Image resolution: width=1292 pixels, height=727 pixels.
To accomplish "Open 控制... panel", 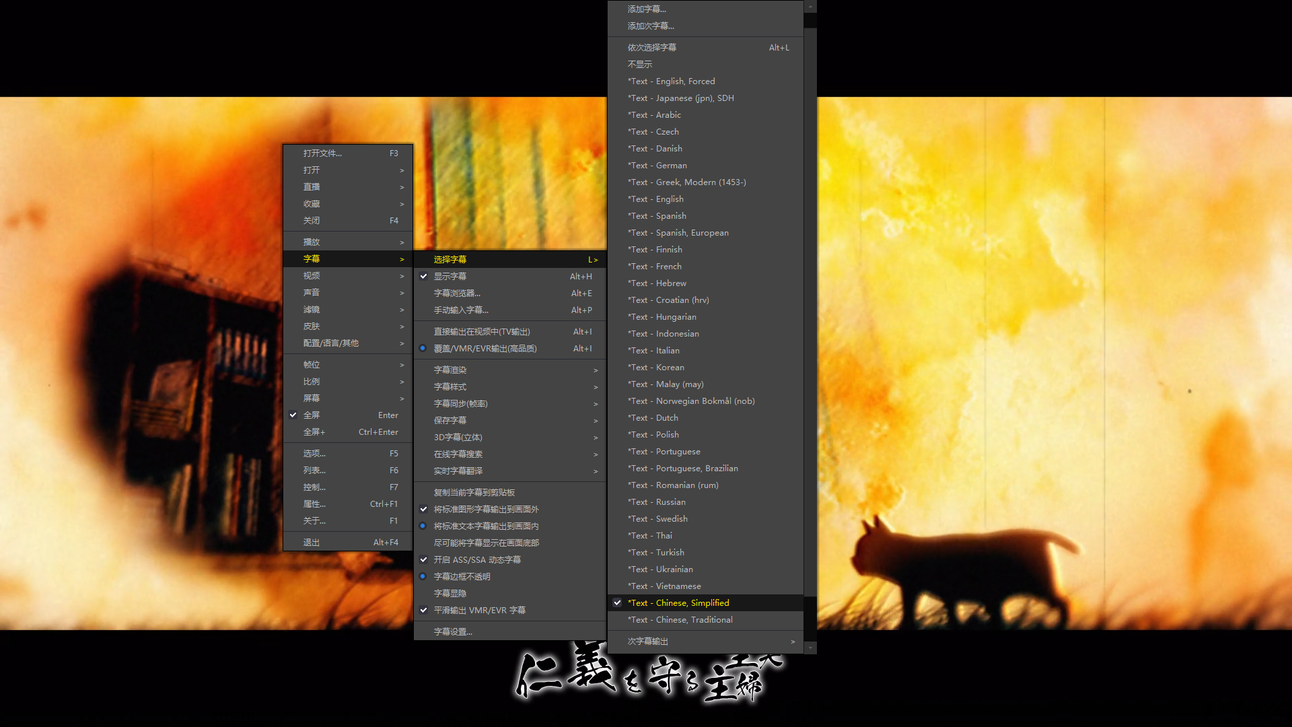I will point(348,487).
